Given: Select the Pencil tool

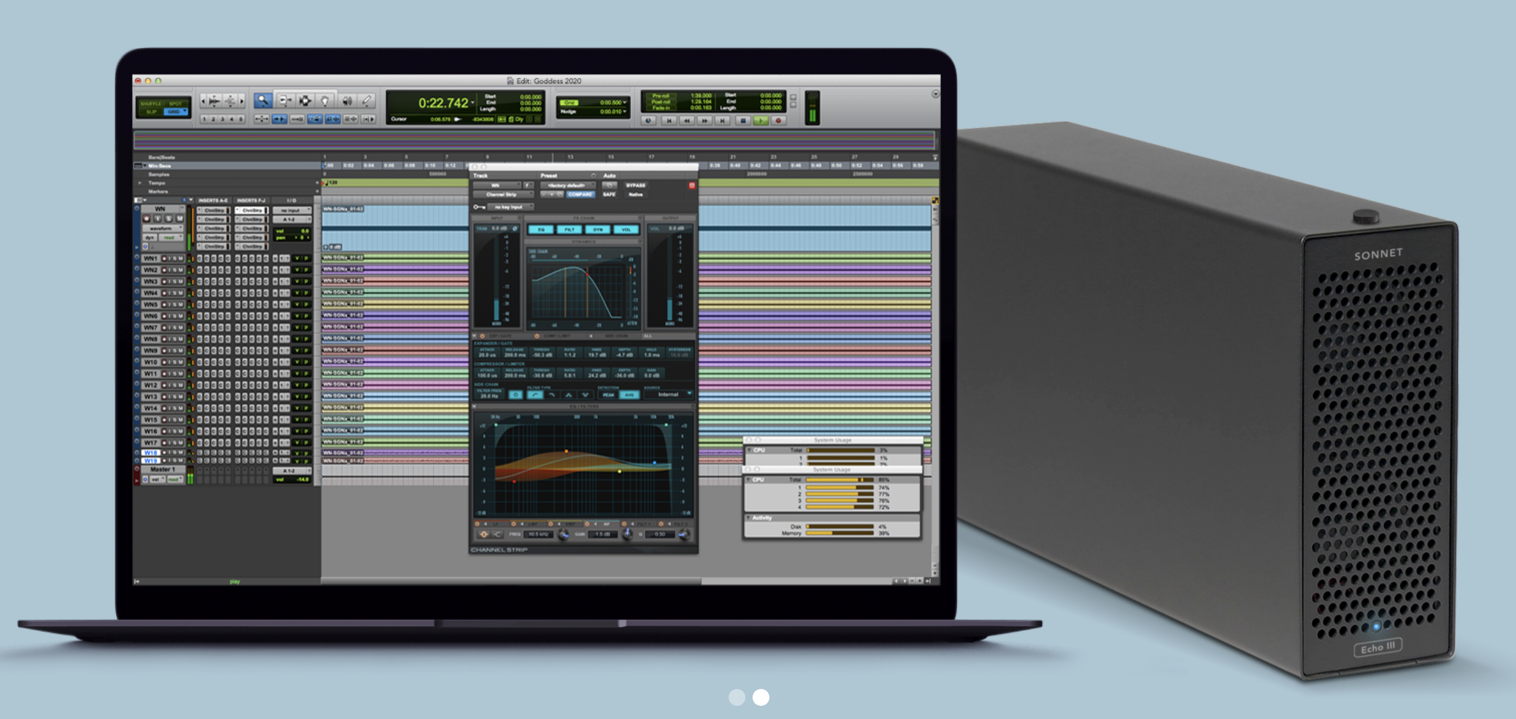Looking at the screenshot, I should click(x=367, y=101).
